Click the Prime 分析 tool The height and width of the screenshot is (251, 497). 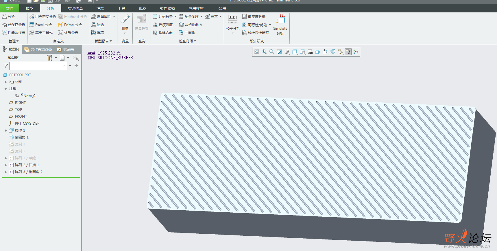(x=70, y=25)
